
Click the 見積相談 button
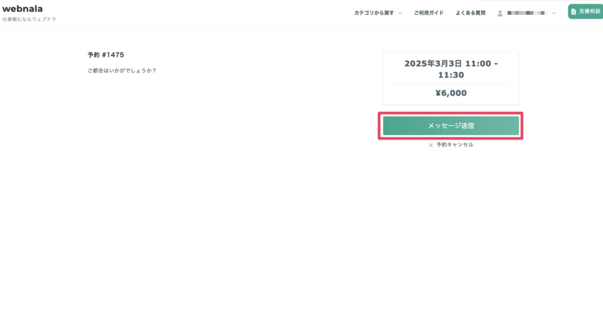click(585, 12)
